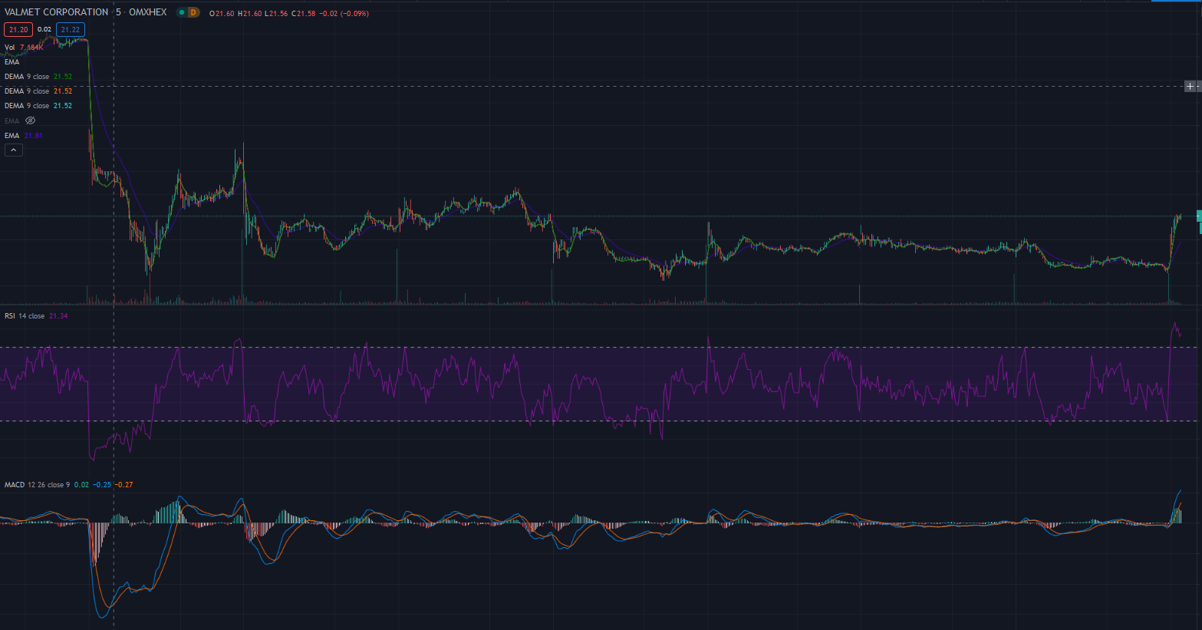Click the open price value O21.60

point(222,14)
